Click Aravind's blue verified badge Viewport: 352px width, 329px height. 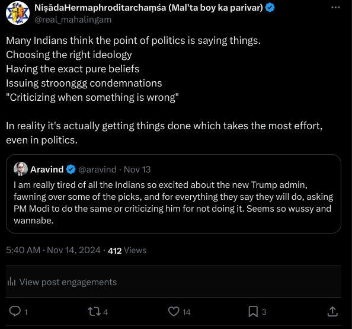point(71,170)
